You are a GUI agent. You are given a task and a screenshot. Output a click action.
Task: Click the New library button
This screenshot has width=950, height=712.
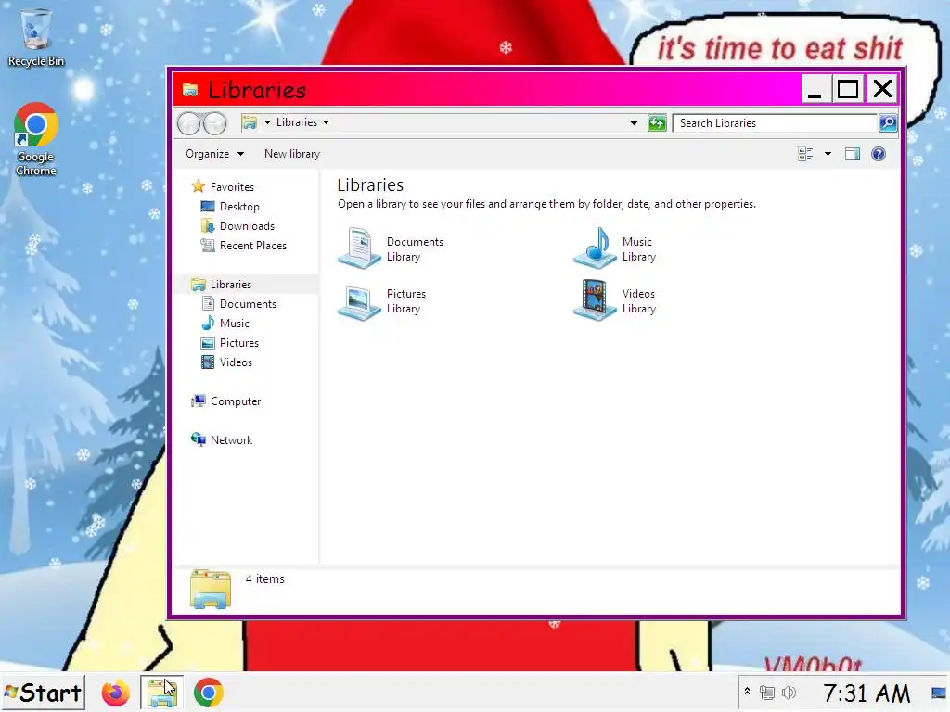coord(292,154)
